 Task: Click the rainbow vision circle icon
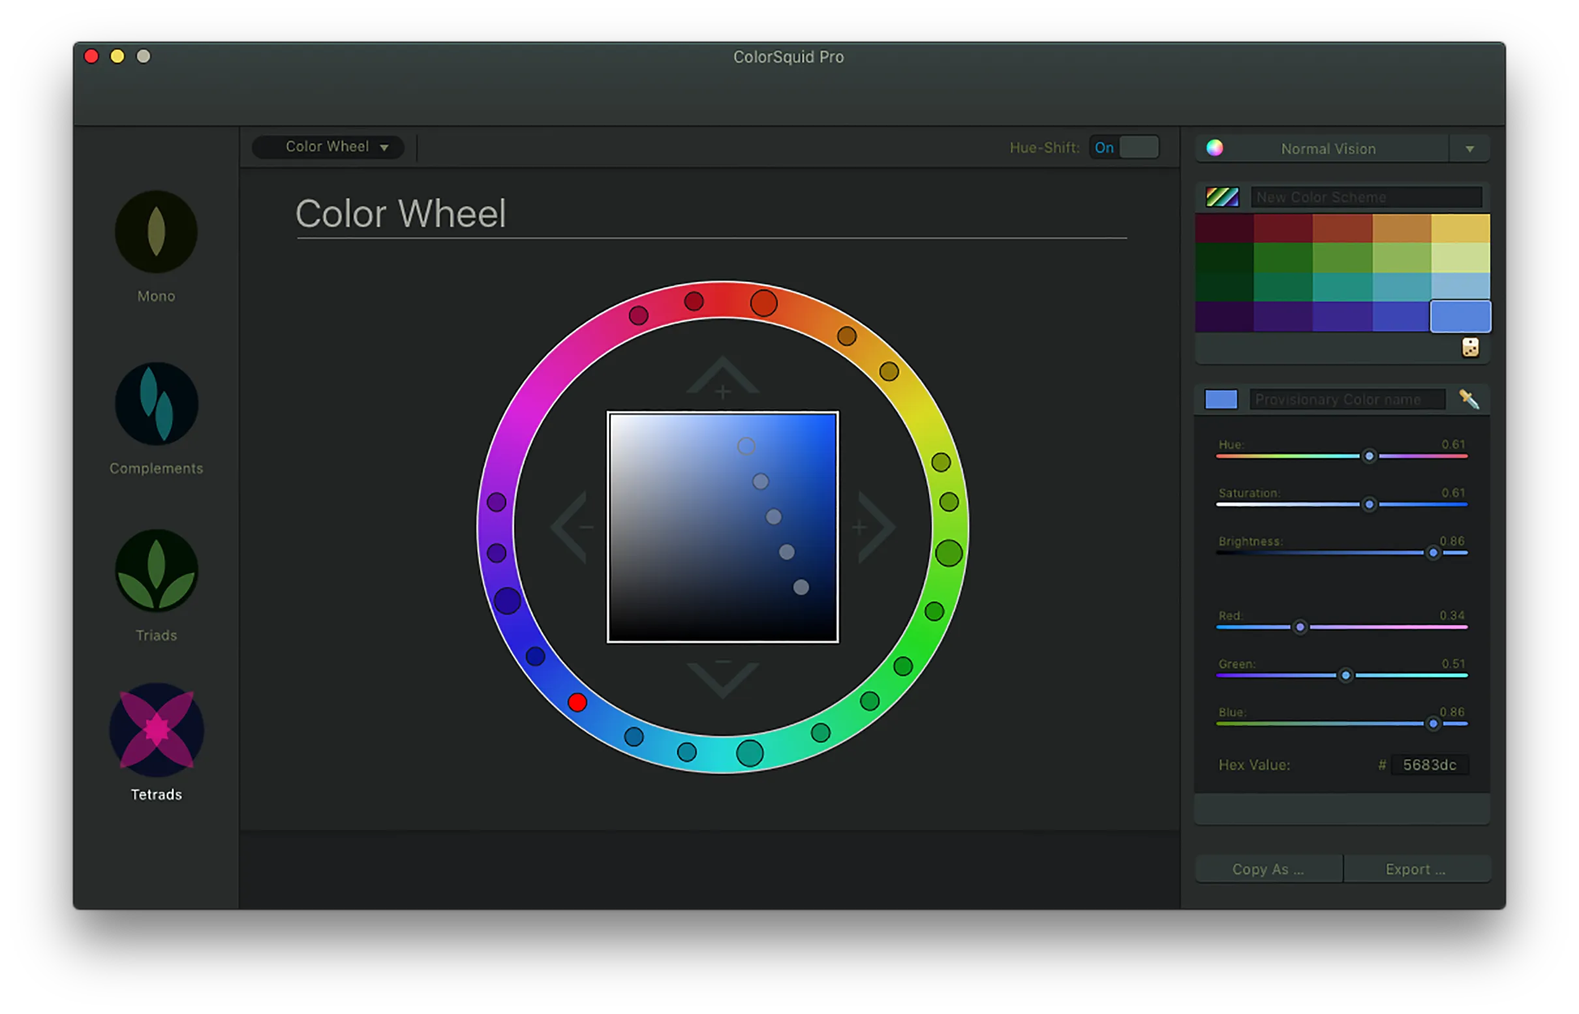pos(1214,148)
